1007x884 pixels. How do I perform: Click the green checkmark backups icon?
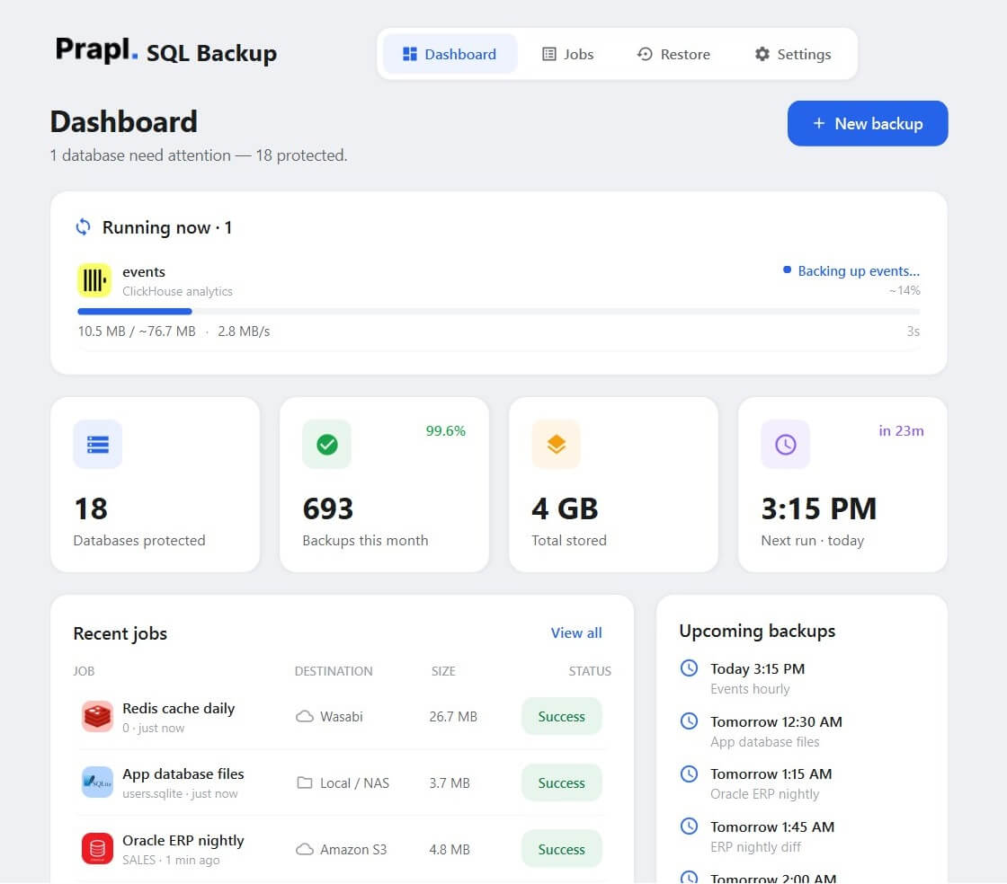(327, 444)
